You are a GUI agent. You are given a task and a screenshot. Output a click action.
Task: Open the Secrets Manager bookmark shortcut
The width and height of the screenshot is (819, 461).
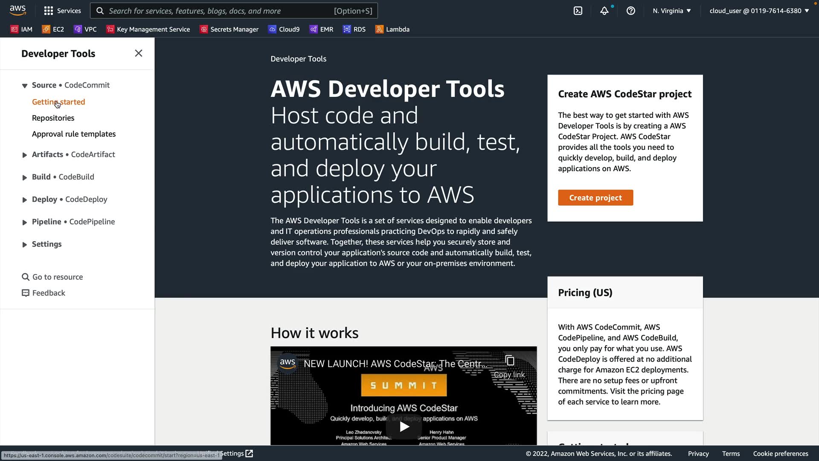point(229,29)
